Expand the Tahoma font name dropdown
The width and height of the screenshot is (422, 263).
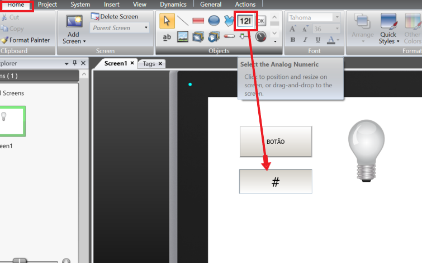[x=336, y=17]
